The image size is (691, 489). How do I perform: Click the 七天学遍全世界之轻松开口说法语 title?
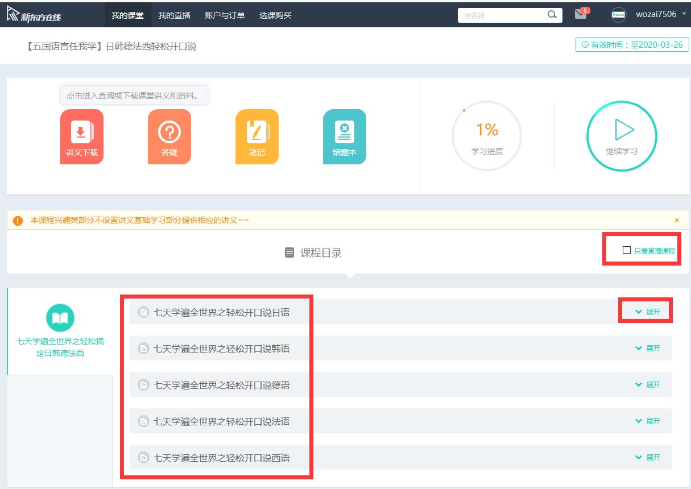click(x=222, y=421)
